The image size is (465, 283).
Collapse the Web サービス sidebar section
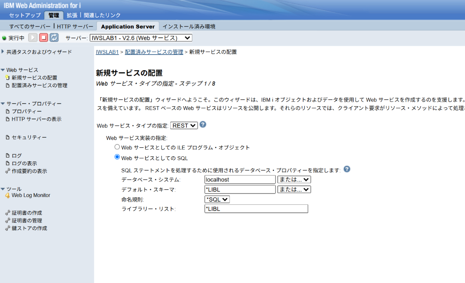click(3, 70)
